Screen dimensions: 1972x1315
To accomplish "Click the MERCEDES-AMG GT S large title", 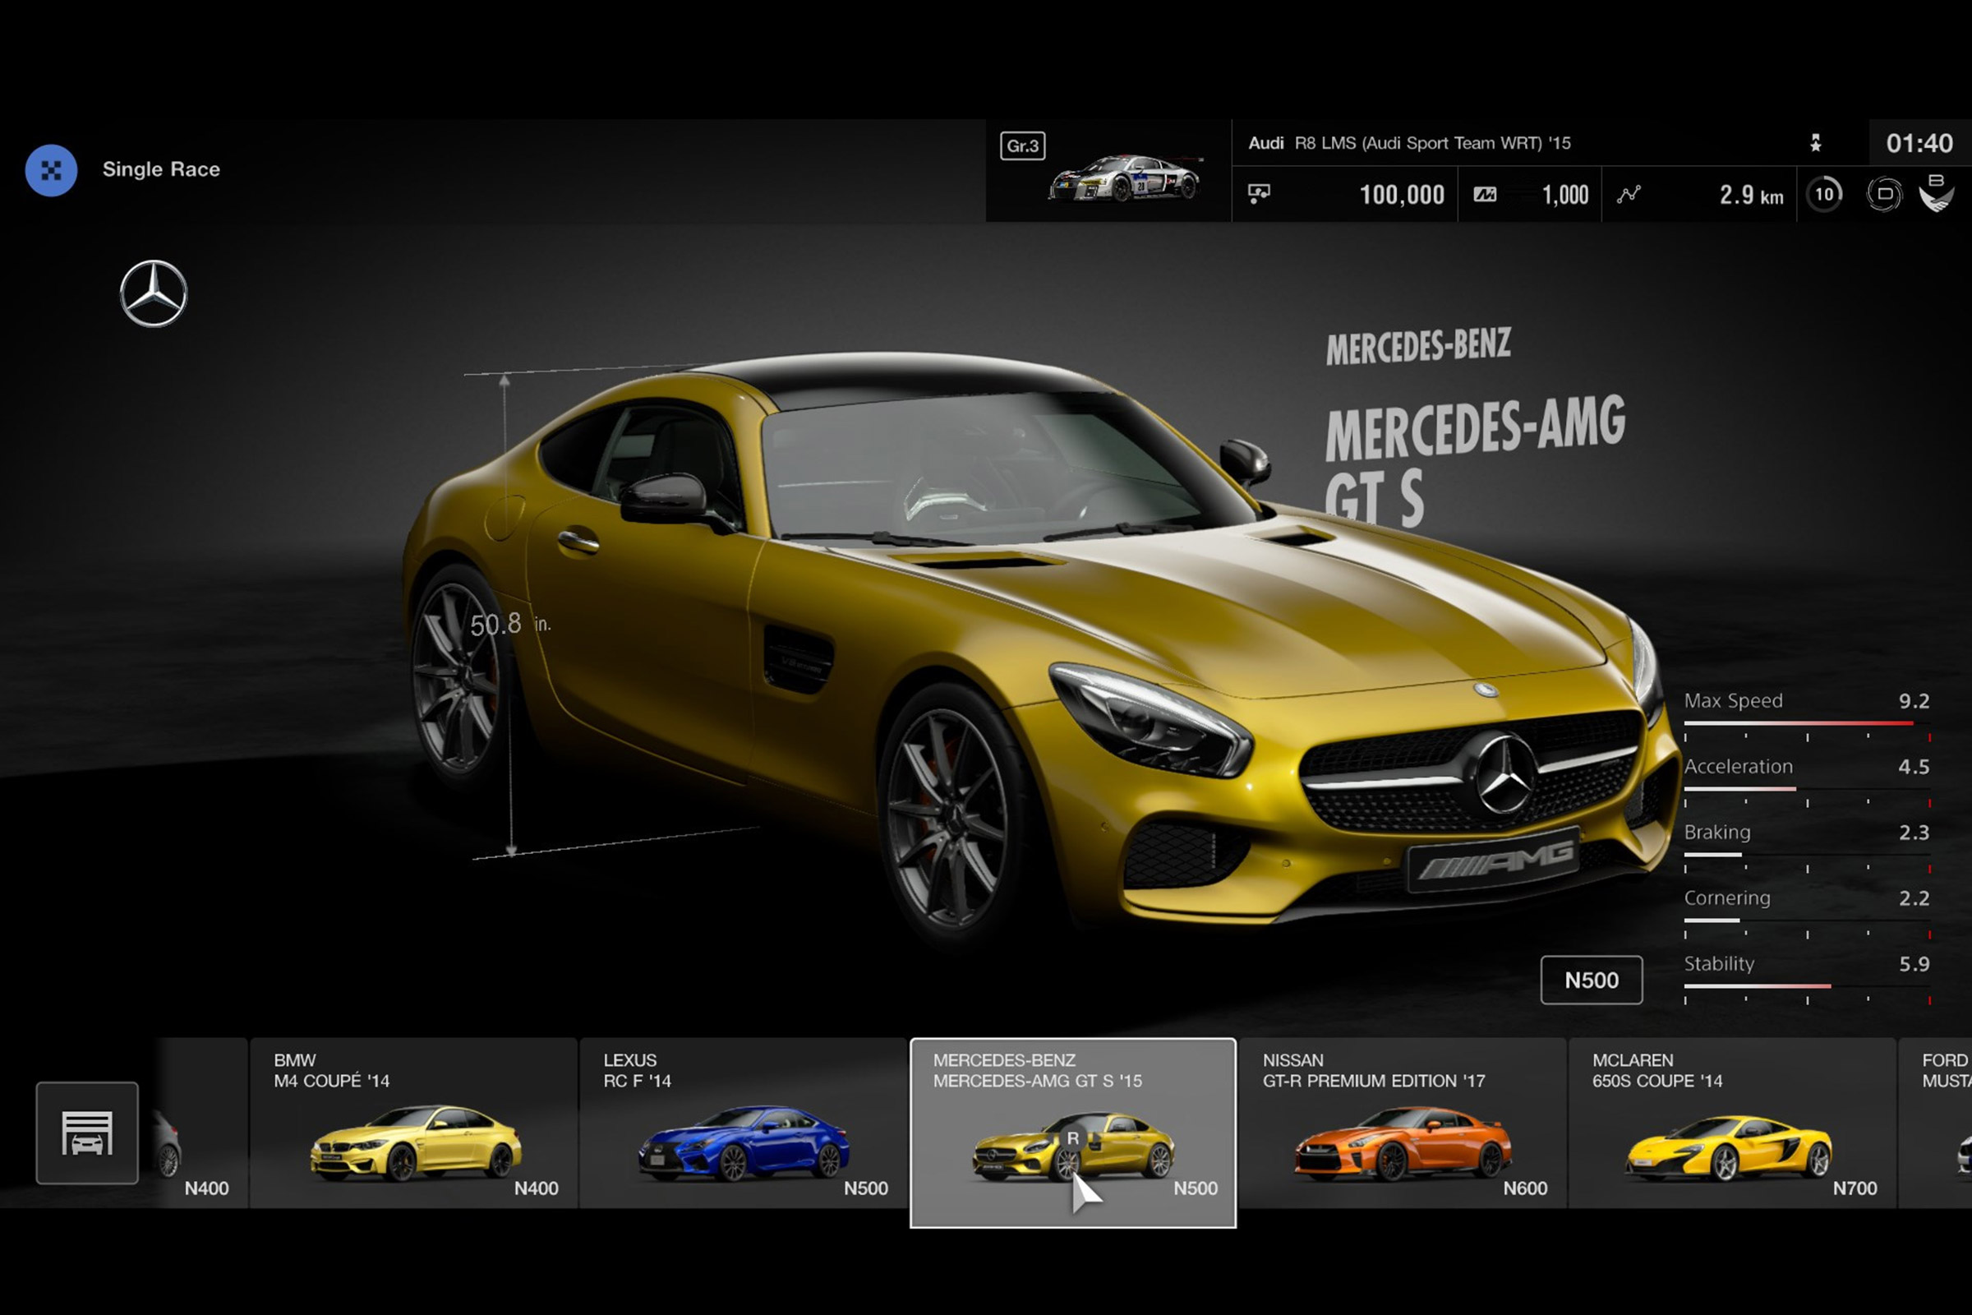I will click(1475, 461).
